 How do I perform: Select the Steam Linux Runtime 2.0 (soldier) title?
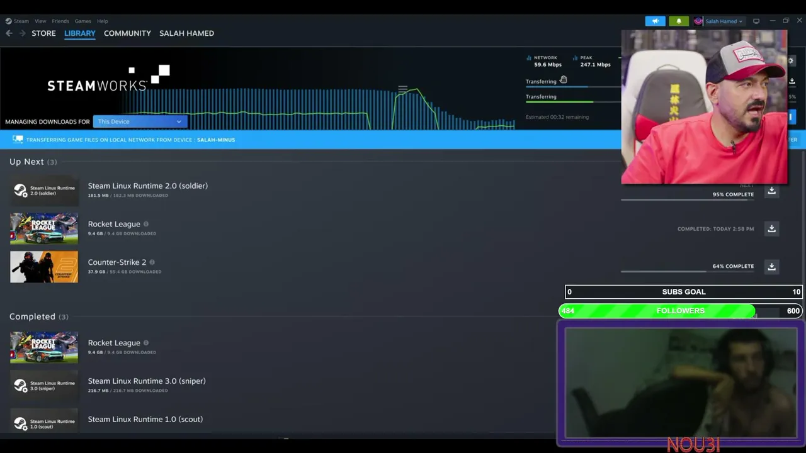148,186
